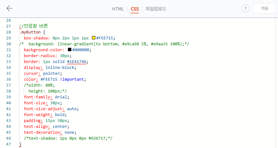Screen dimensions: 278x148
Task: Click the 'background-color' property
Action: pyautogui.click(x=43, y=50)
